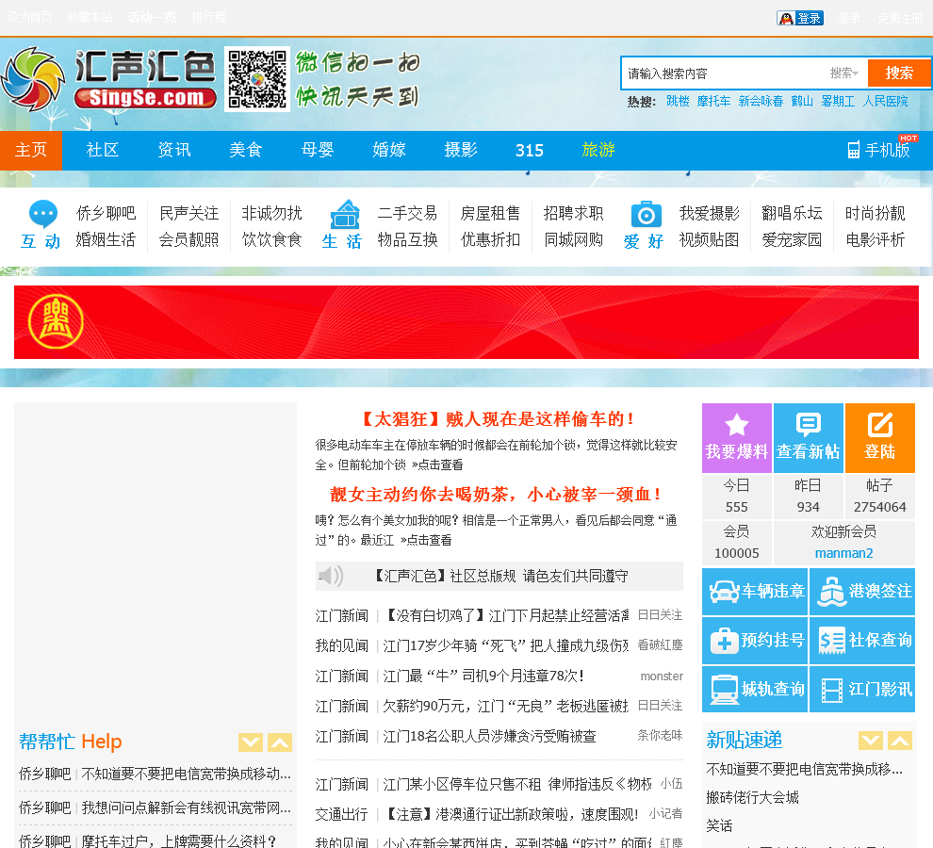
Task: Open help post 摩托车过户，上牌需要什么资料
Action: click(x=178, y=840)
